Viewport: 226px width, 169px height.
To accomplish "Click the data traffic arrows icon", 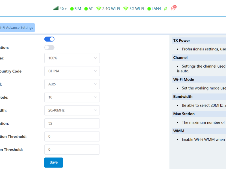I will (x=166, y=9).
